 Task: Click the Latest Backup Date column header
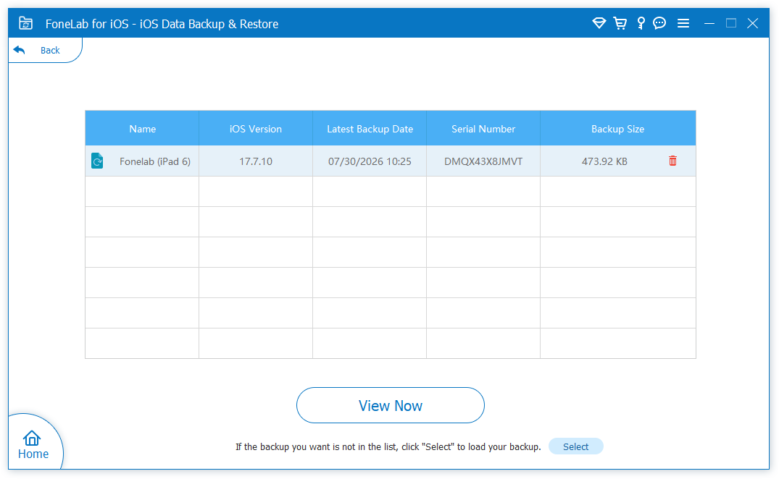click(370, 128)
